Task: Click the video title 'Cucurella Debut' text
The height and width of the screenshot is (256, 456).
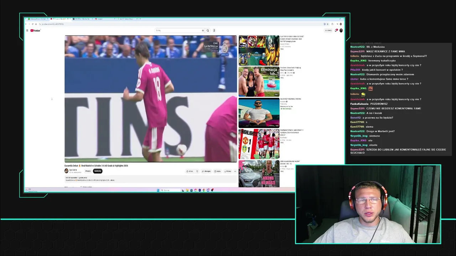Action: click(71, 166)
